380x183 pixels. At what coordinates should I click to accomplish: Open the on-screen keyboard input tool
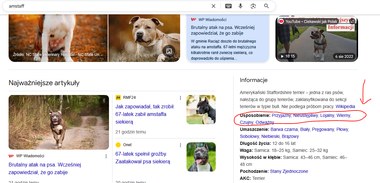pos(228,6)
